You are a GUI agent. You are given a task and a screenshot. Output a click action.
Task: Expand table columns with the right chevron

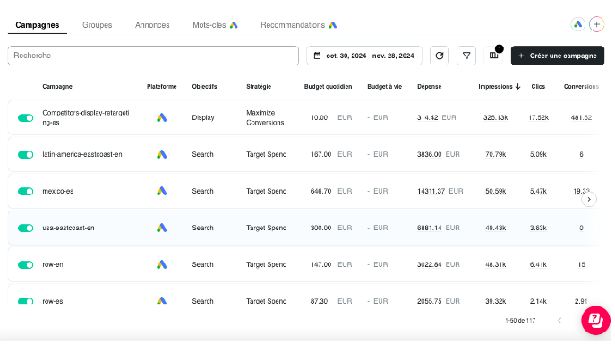pyautogui.click(x=589, y=200)
